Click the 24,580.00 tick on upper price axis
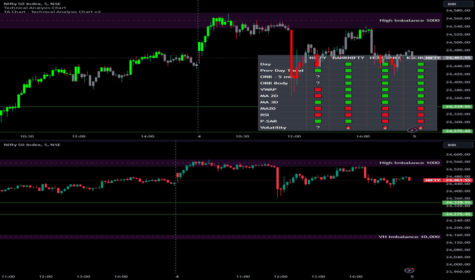Image resolution: width=475 pixels, height=280 pixels. point(458,11)
